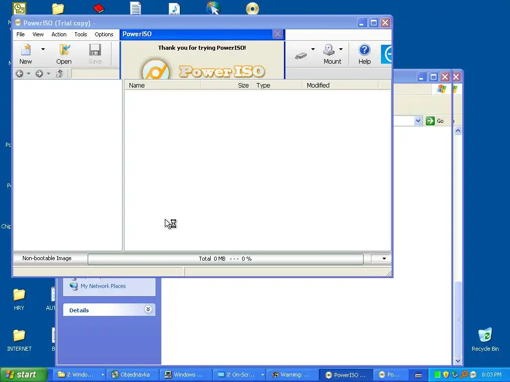Select the gold disc desktop icon
Screen dimensions: 510x382
coord(253,8)
